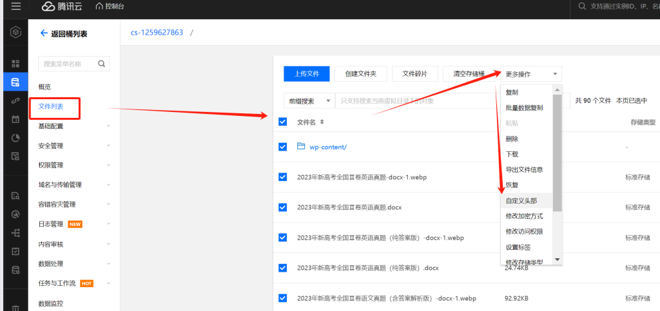Click the pie chart icon in the left rail
This screenshot has height=311, width=660.
click(15, 138)
